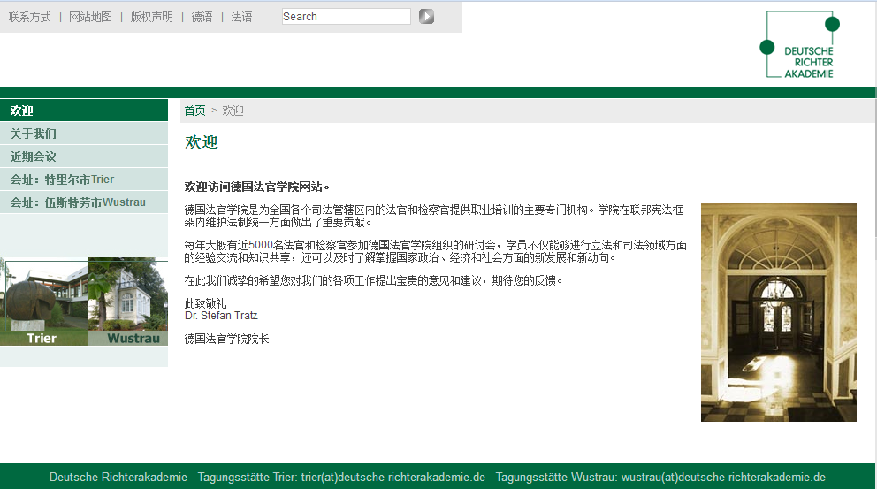Image resolution: width=877 pixels, height=489 pixels.
Task: Open the 网站地图 sitemap link
Action: 90,17
